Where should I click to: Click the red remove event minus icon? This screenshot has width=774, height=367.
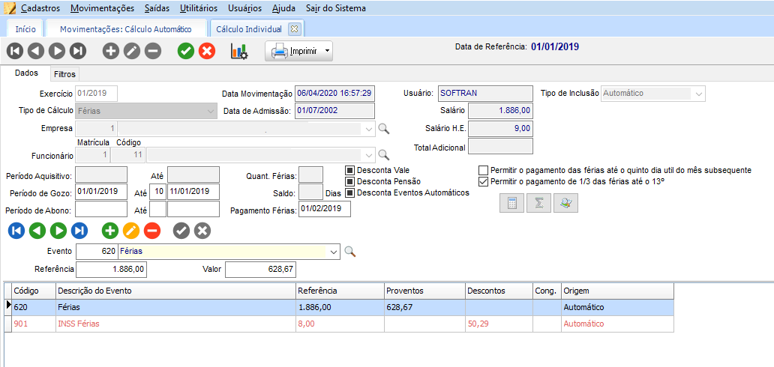point(152,231)
